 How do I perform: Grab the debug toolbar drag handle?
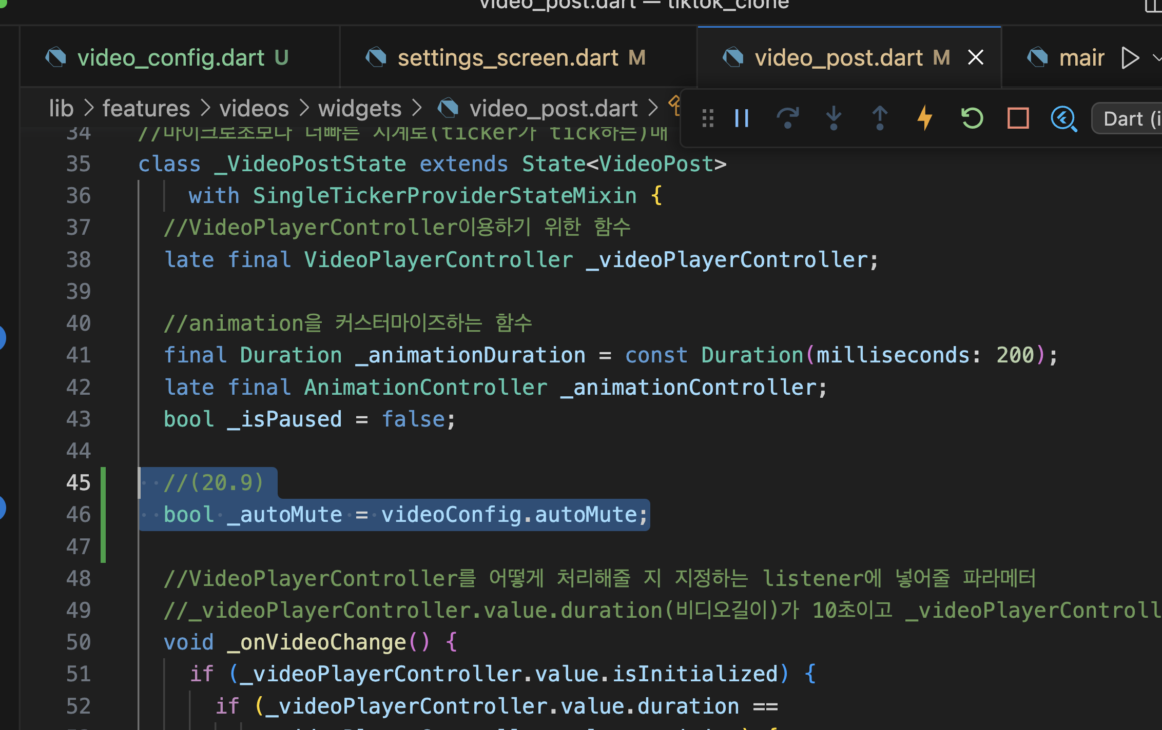point(708,118)
